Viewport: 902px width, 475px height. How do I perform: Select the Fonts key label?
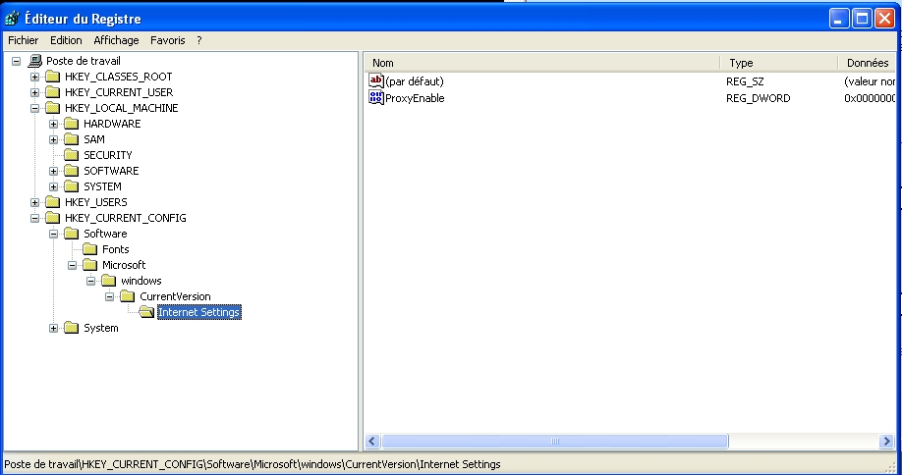[x=116, y=249]
